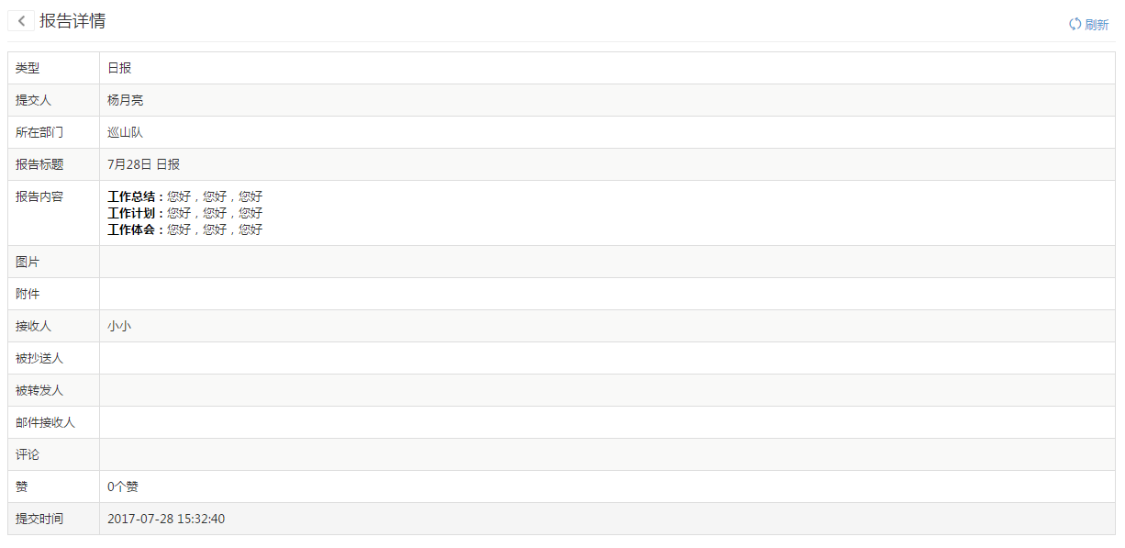1125x548 pixels.
Task: Click the 工作总结 line in report content
Action: (184, 196)
